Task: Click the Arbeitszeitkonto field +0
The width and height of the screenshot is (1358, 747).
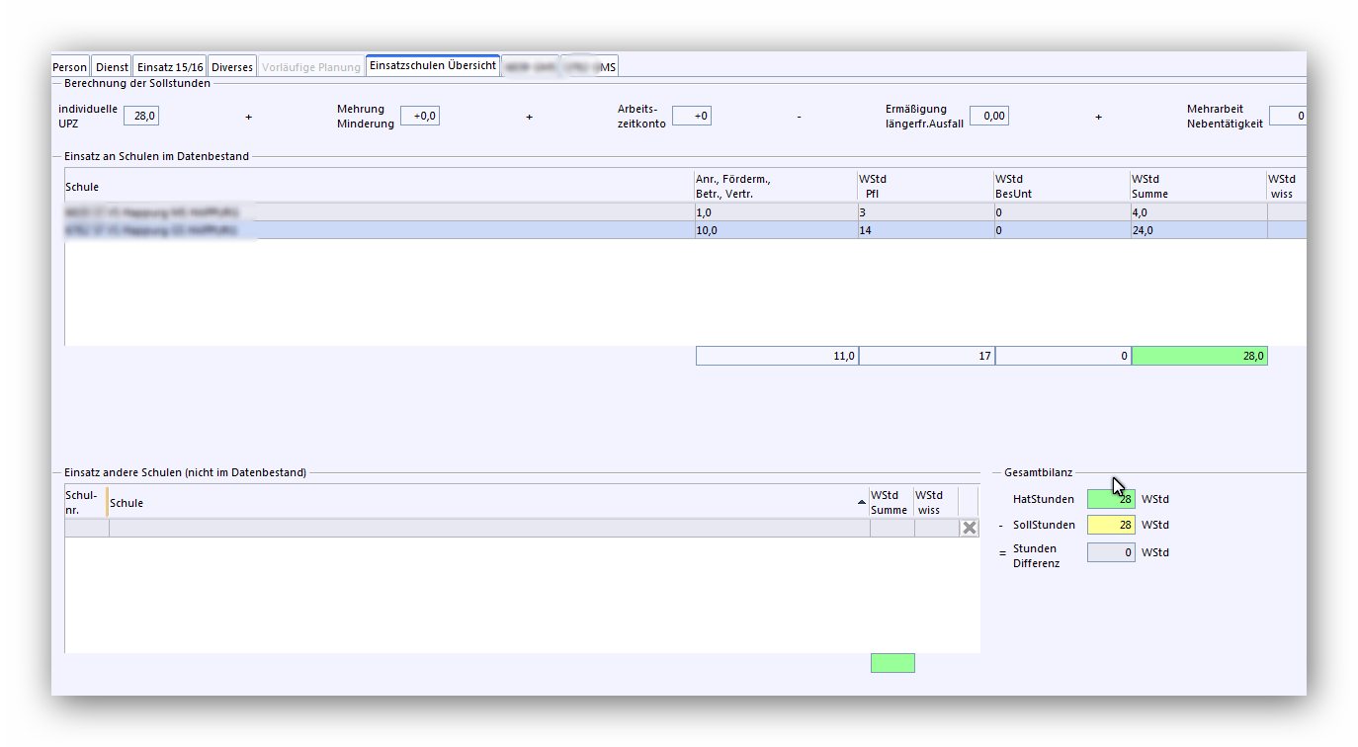Action: [x=692, y=116]
